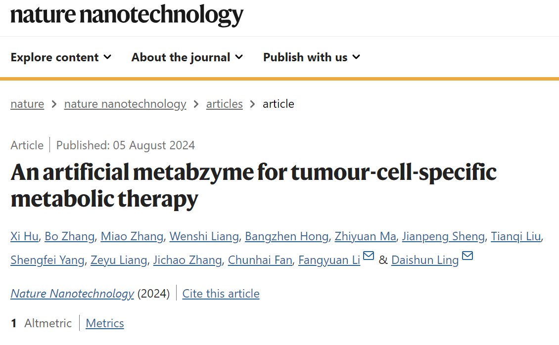
Task: Open the About the journal menu
Action: [x=187, y=57]
